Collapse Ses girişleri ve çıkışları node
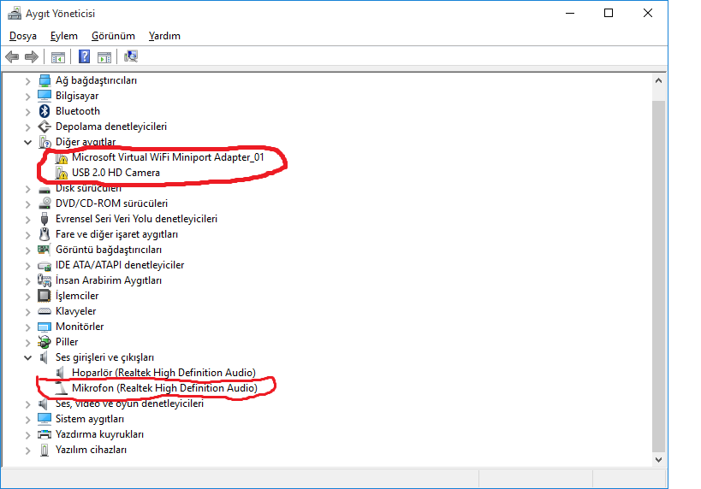Image resolution: width=701 pixels, height=489 pixels. click(x=27, y=357)
